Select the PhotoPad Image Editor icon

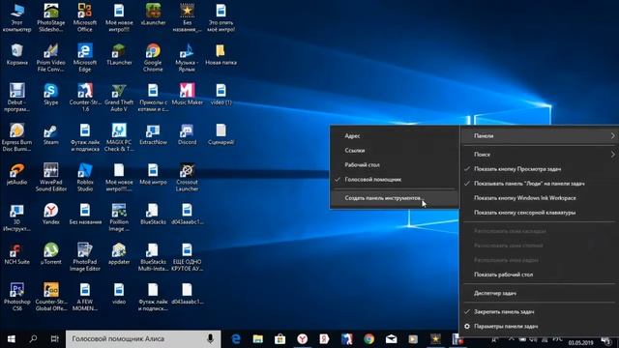[x=85, y=257]
